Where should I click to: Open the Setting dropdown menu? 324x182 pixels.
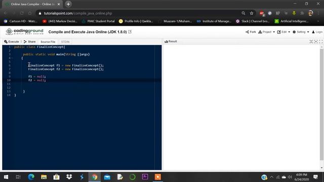tap(301, 32)
